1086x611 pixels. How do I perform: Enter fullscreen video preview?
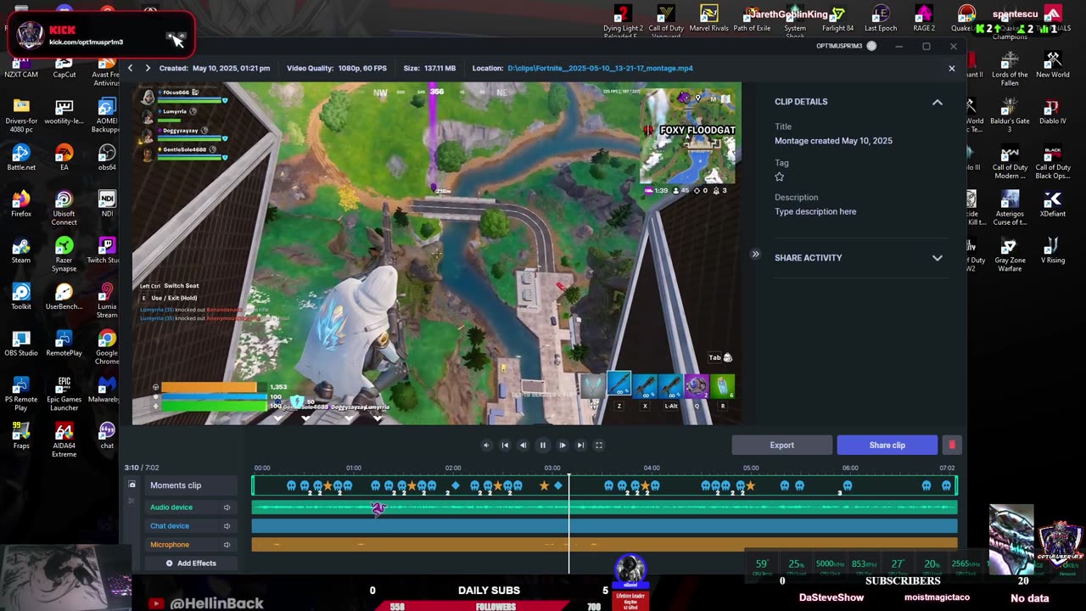(598, 445)
